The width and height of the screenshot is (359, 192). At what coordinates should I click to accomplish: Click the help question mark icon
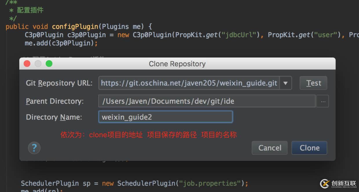(x=34, y=148)
